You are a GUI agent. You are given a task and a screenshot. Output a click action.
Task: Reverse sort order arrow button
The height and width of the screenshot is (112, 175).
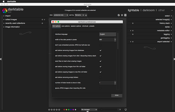(86, 15)
